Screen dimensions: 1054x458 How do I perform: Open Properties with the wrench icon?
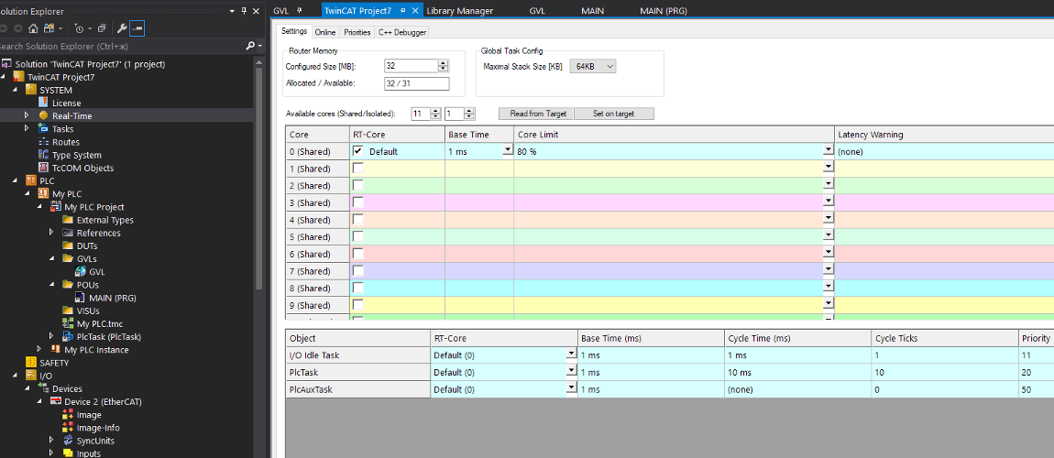coord(122,28)
